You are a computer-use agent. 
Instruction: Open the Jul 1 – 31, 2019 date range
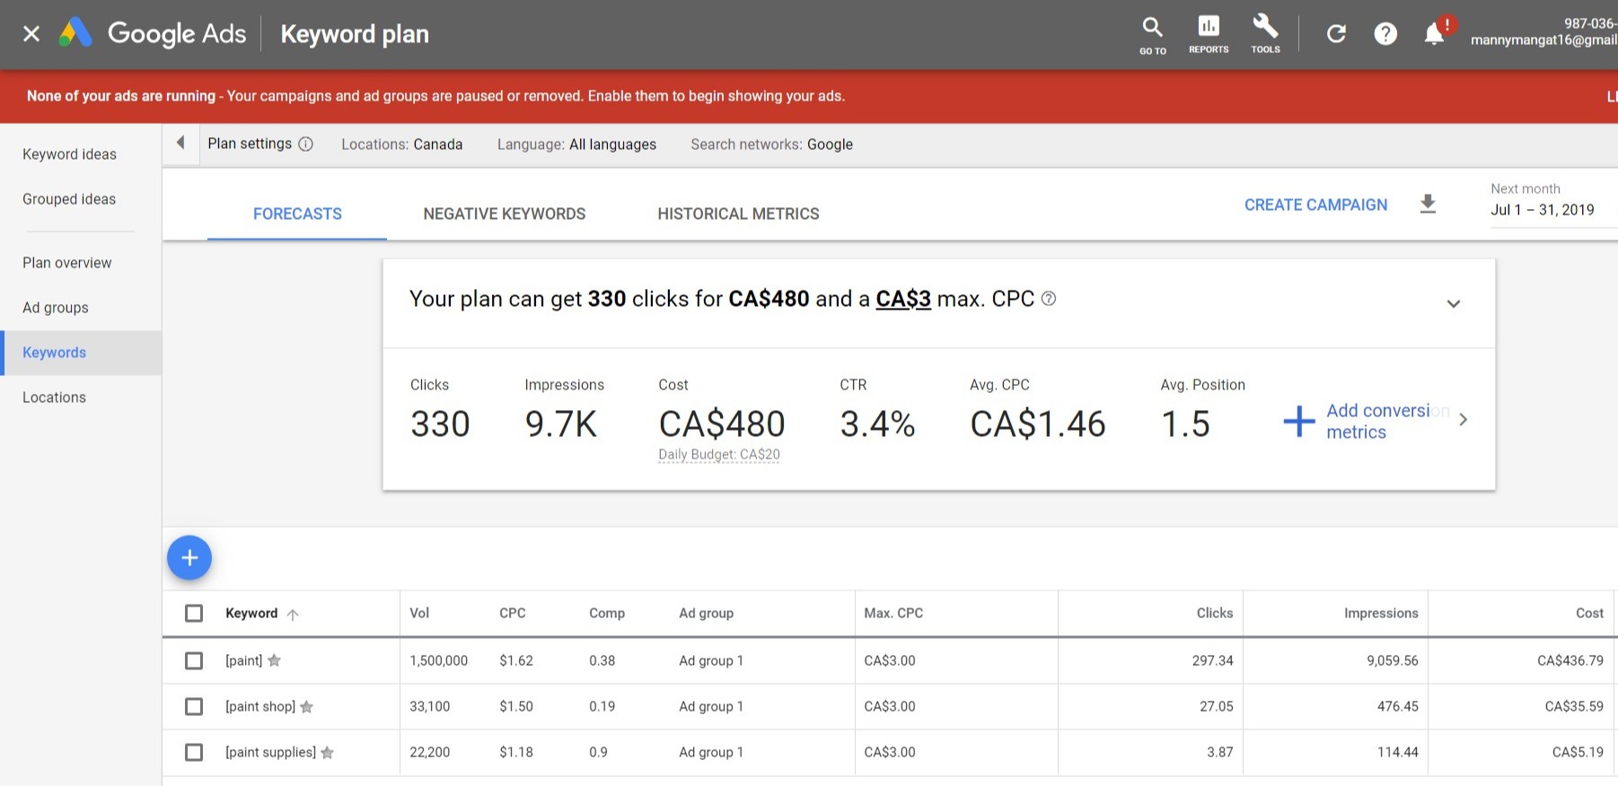click(1543, 210)
